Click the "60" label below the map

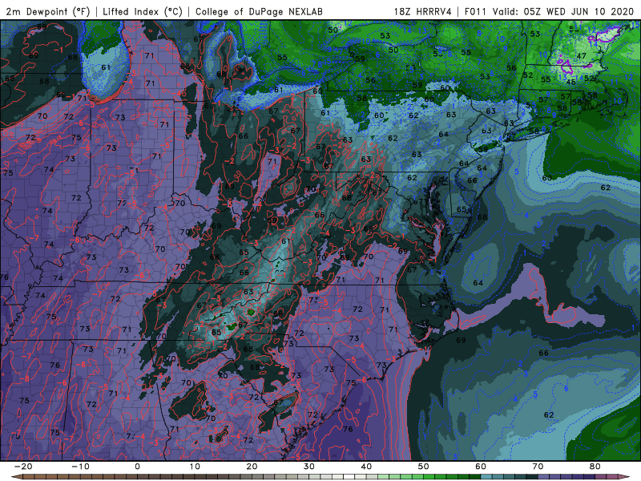481,467
